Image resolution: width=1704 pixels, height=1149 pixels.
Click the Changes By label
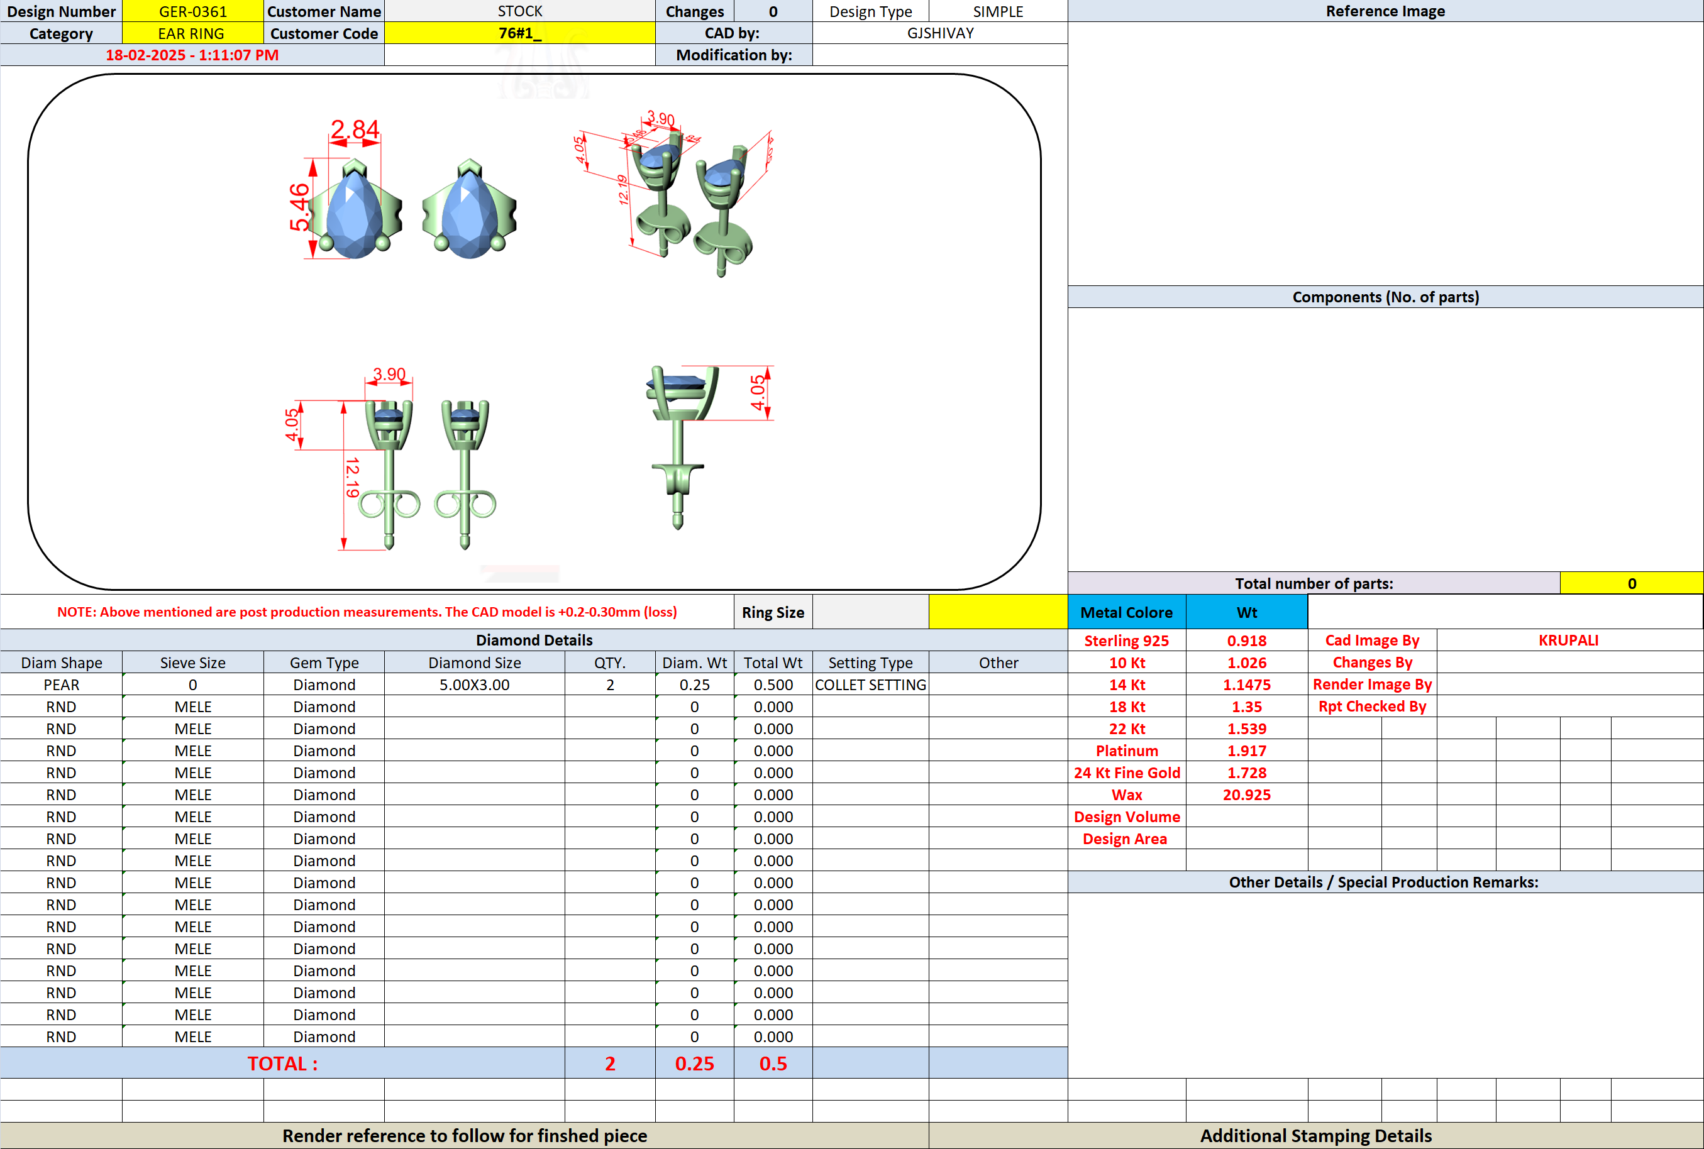(x=1372, y=662)
